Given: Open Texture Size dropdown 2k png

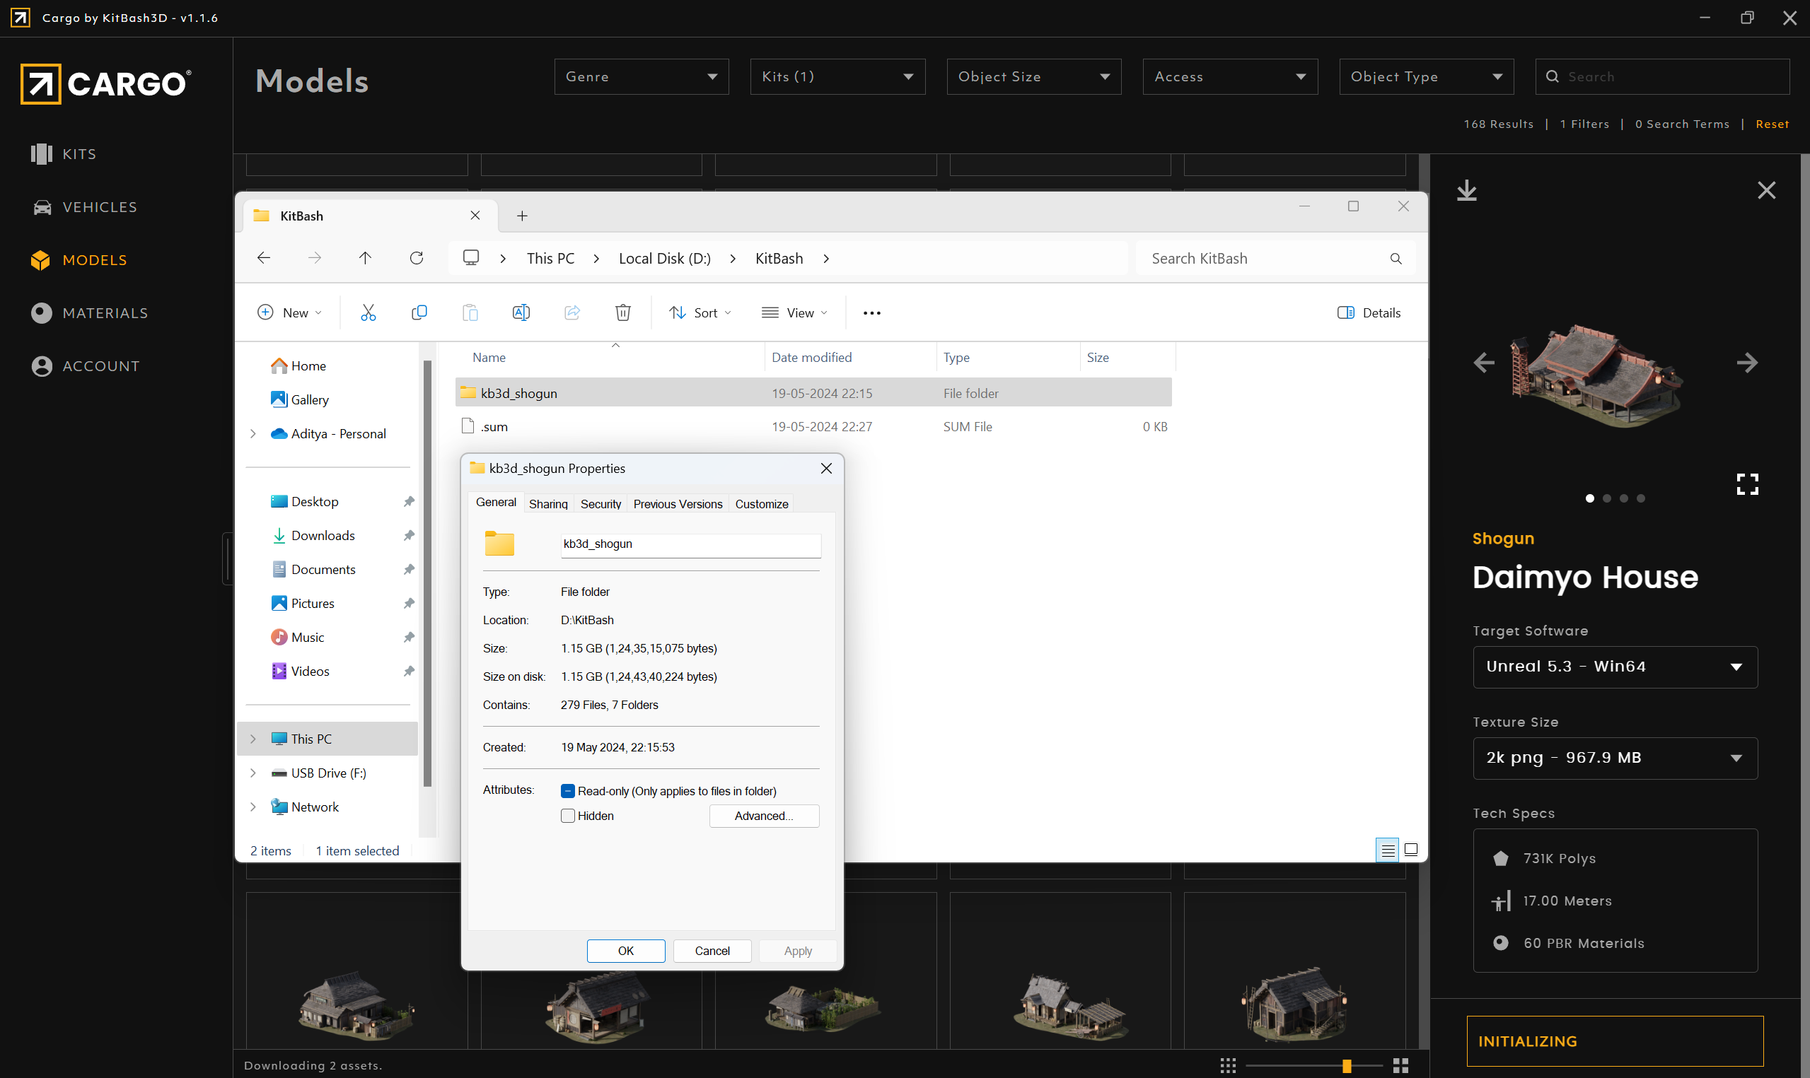Looking at the screenshot, I should 1615,758.
